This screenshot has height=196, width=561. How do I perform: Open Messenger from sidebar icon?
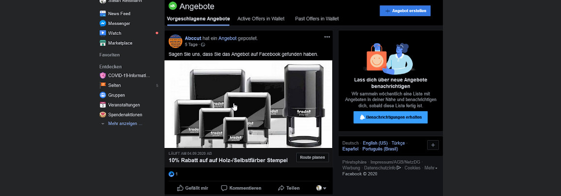click(x=103, y=23)
